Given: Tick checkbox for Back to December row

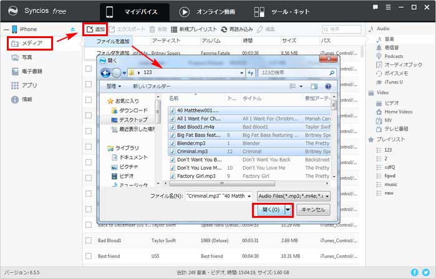Looking at the screenshot, I should tap(89, 225).
